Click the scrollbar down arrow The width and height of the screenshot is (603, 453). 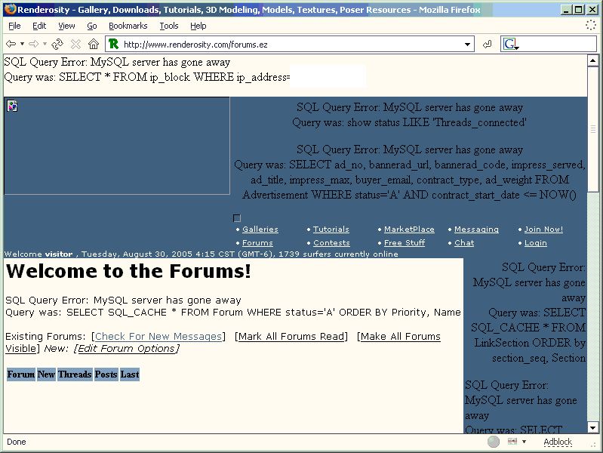click(593, 427)
